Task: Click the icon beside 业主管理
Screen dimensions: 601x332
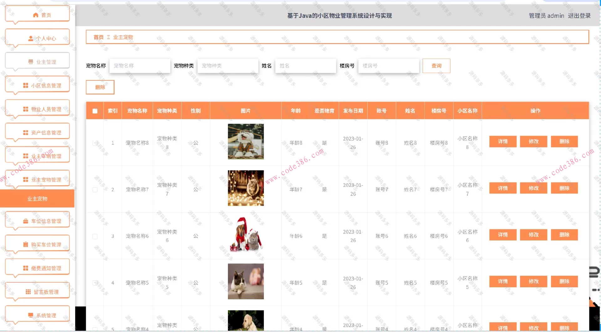Action: pos(31,62)
